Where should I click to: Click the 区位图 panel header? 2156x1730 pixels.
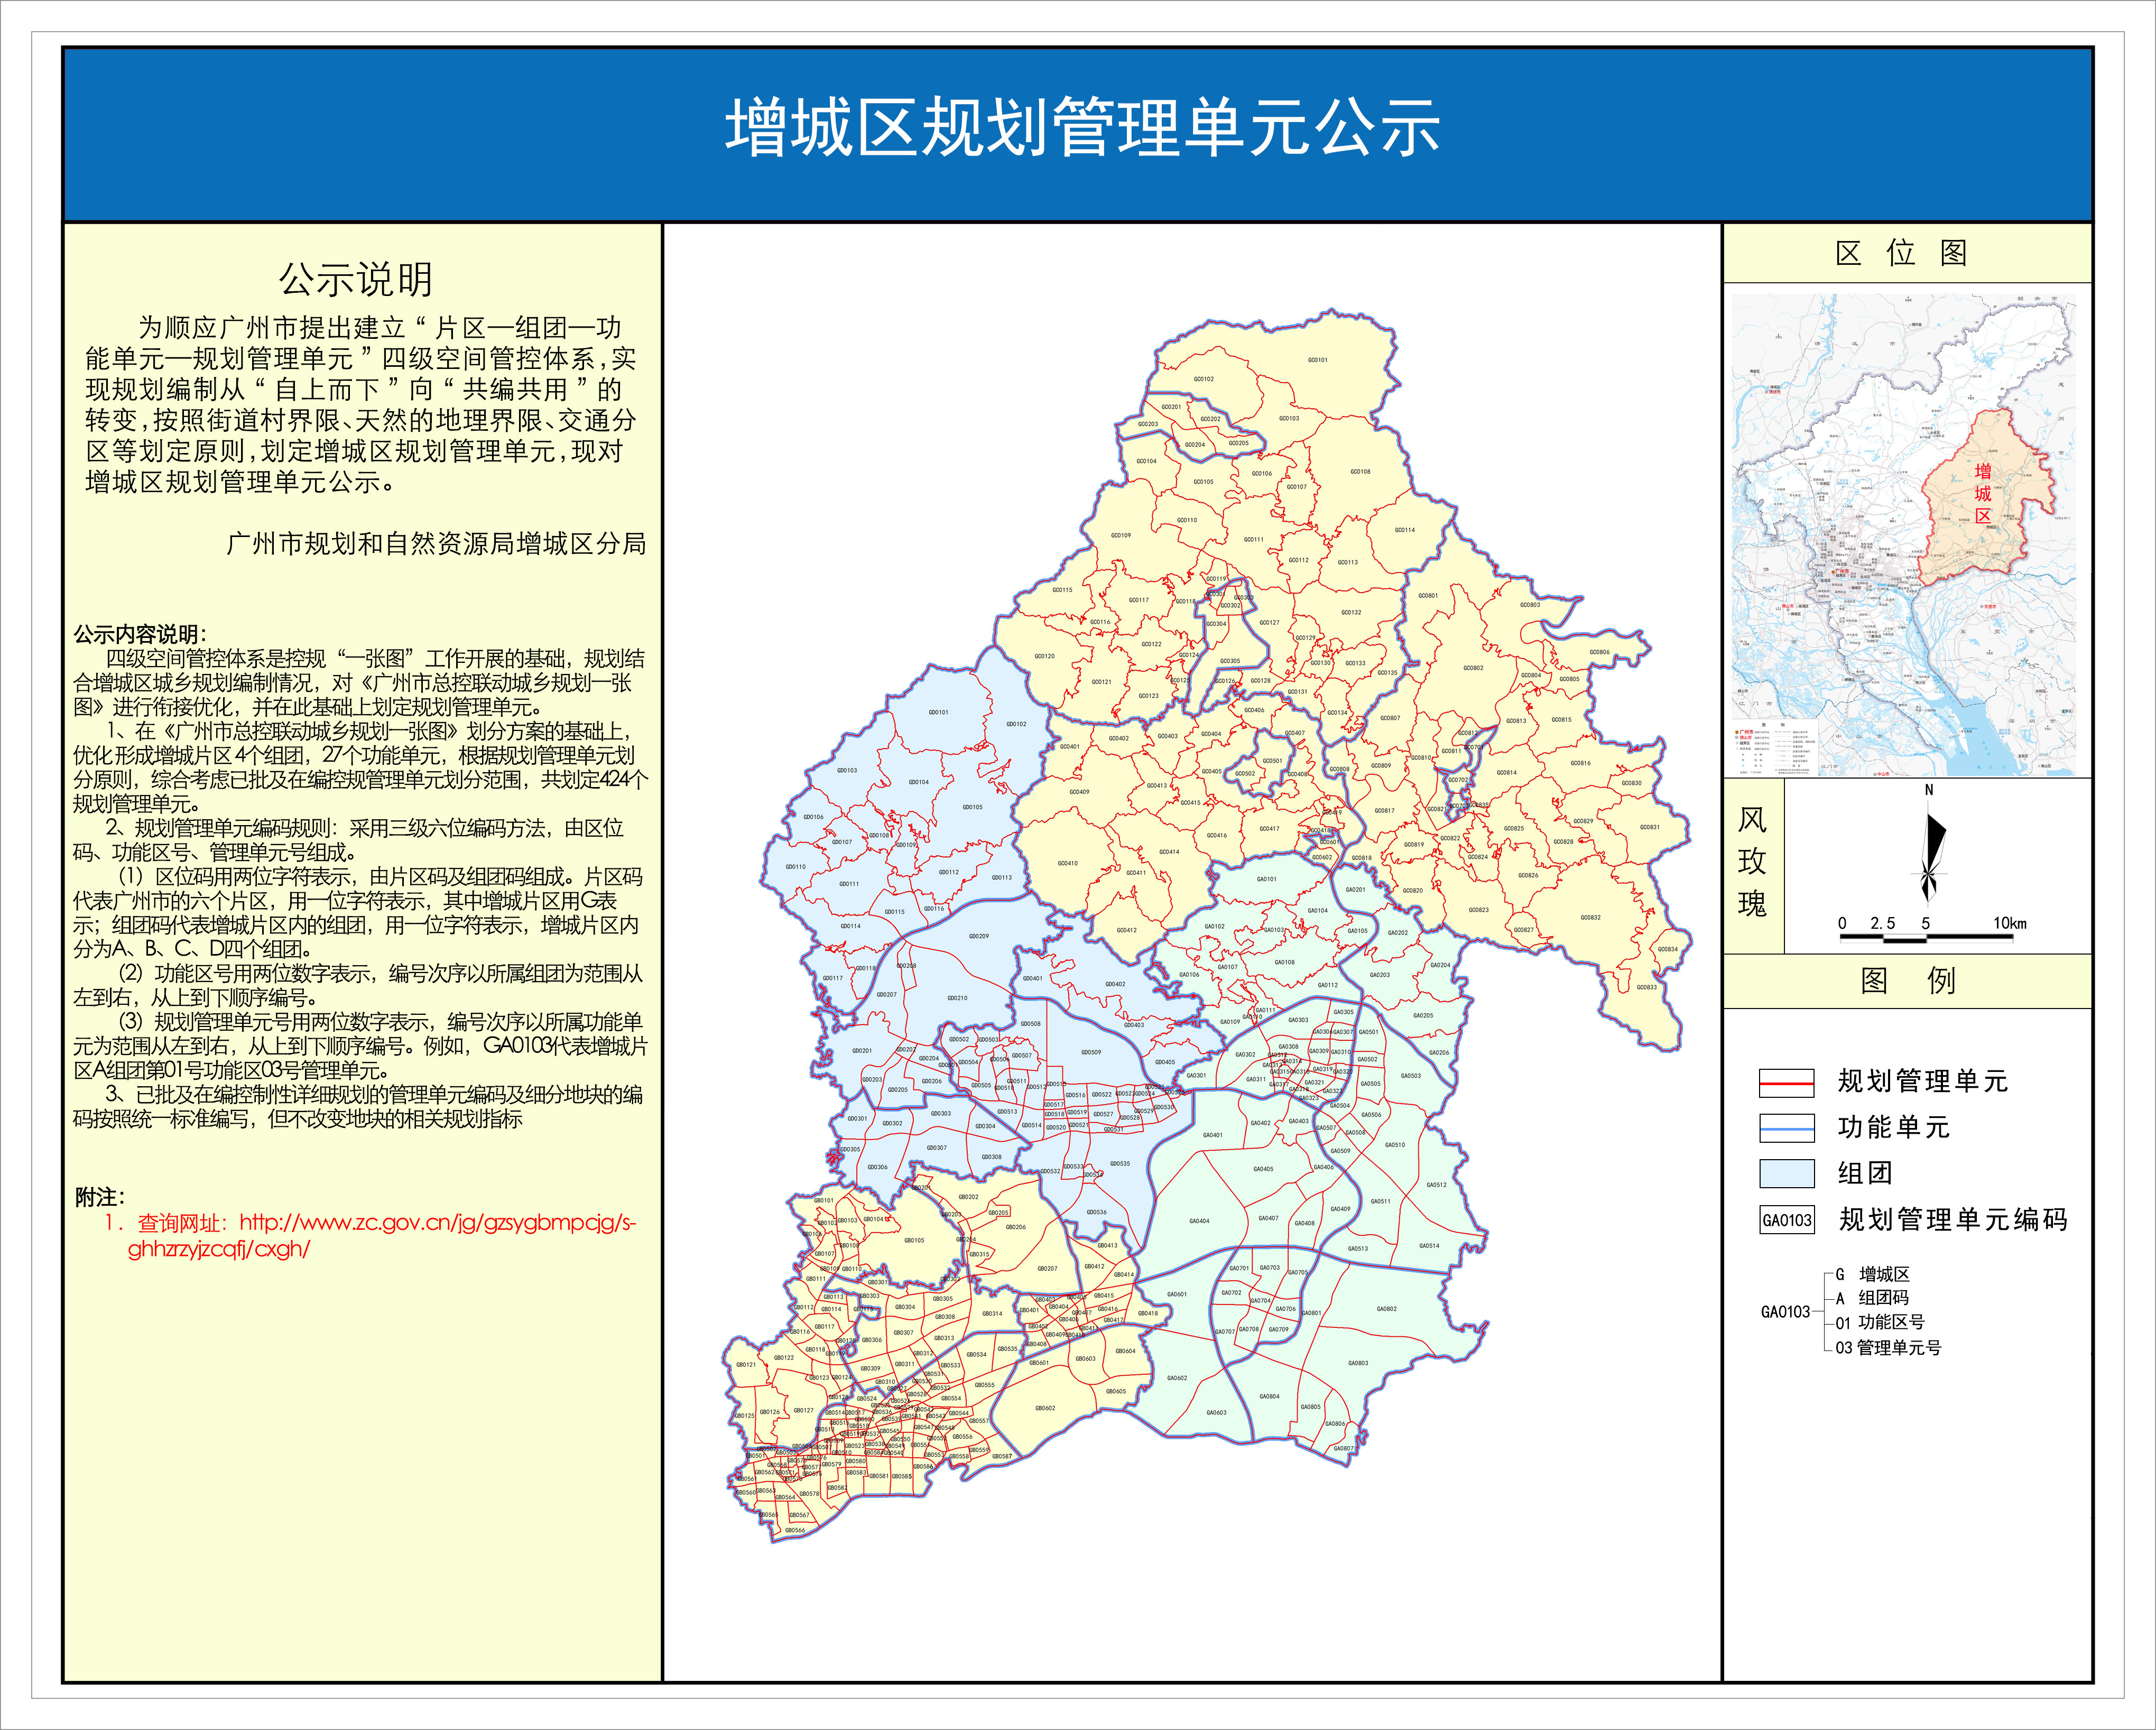pos(1906,253)
